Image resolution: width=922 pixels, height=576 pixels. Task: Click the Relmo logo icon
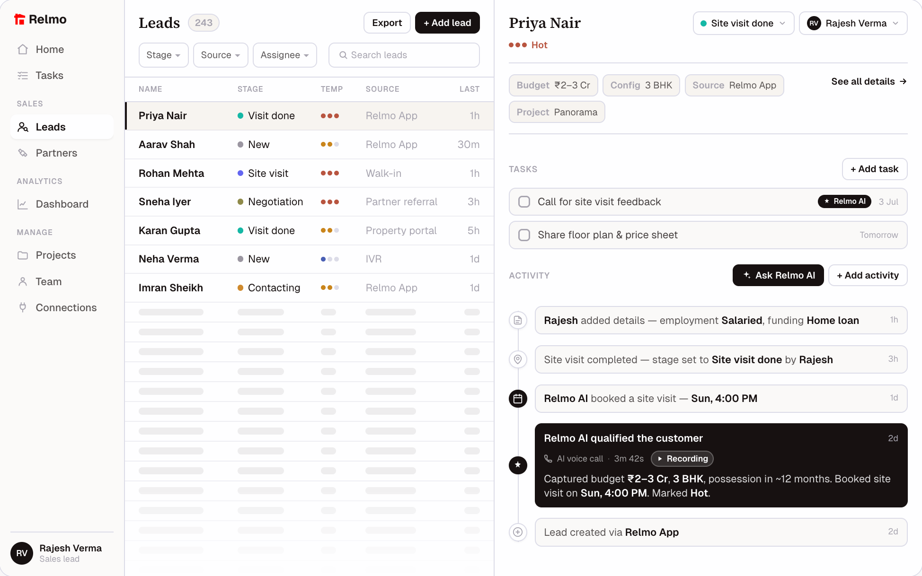pos(19,19)
